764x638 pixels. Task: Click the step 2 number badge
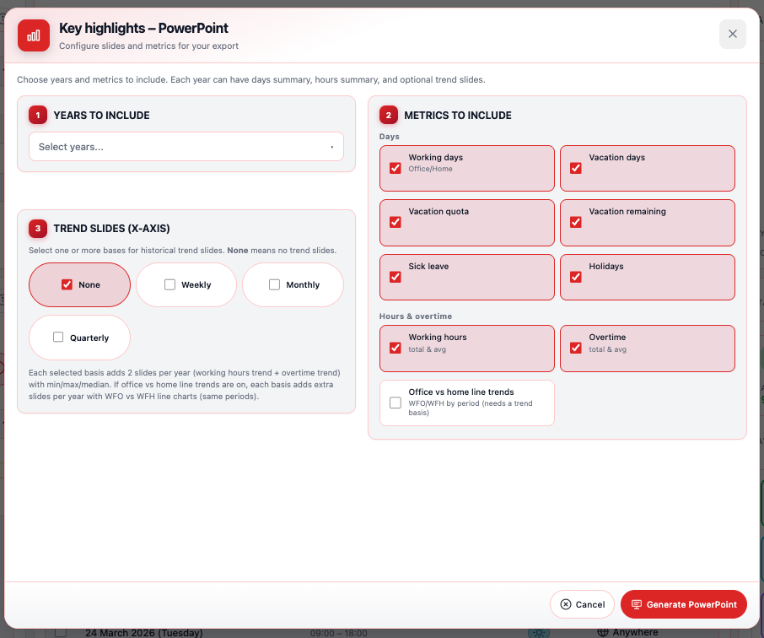[x=389, y=116]
